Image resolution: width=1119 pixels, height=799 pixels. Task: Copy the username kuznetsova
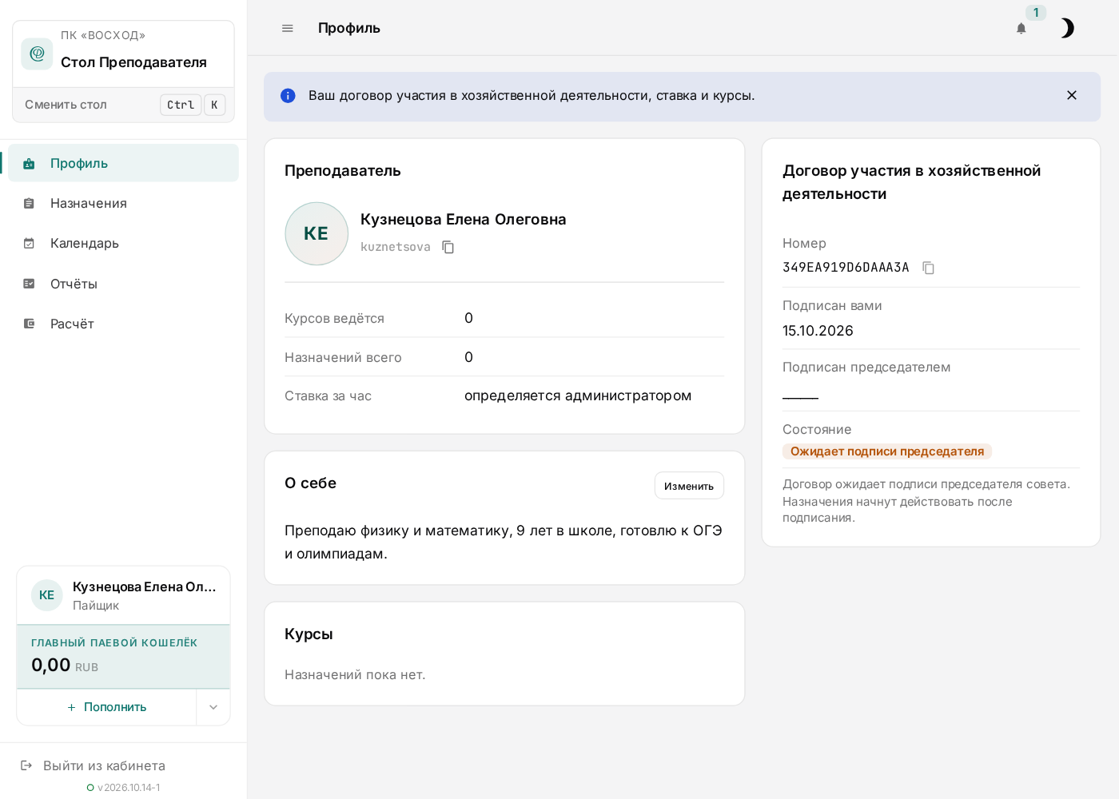[448, 247]
